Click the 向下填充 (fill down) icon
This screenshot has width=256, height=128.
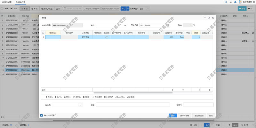tap(94, 97)
